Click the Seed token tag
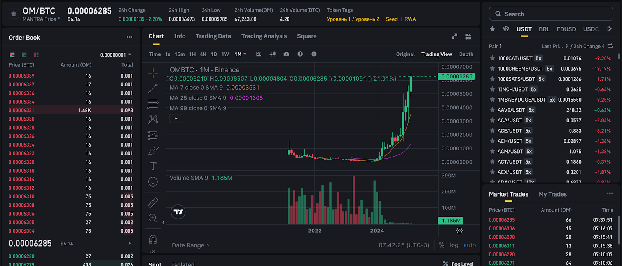 (391, 19)
